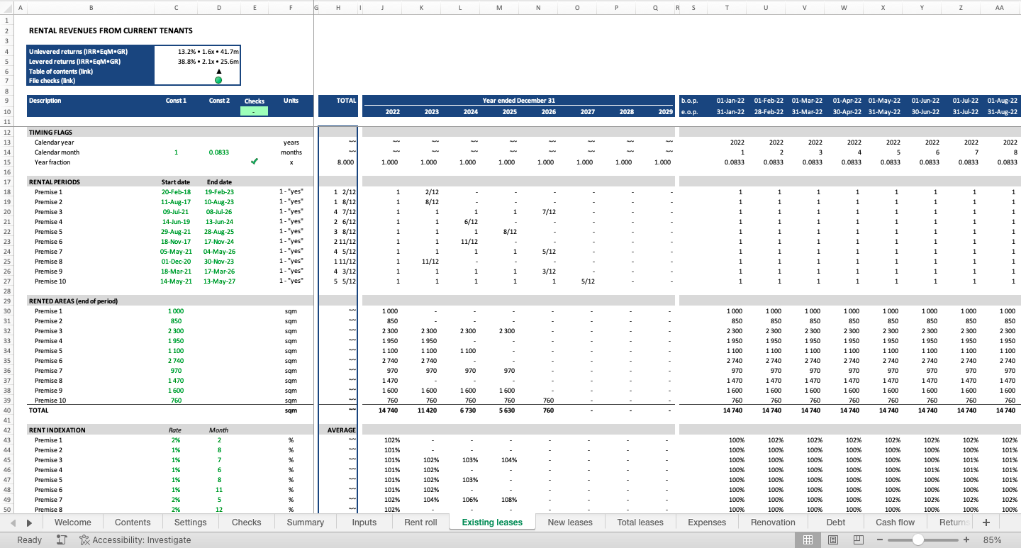Select the title 'RENTAL REVENUES FROM CURRENT TENANTS'
The image size is (1021, 548).
[x=111, y=30]
